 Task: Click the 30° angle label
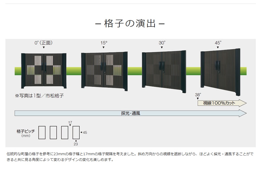point(162,43)
